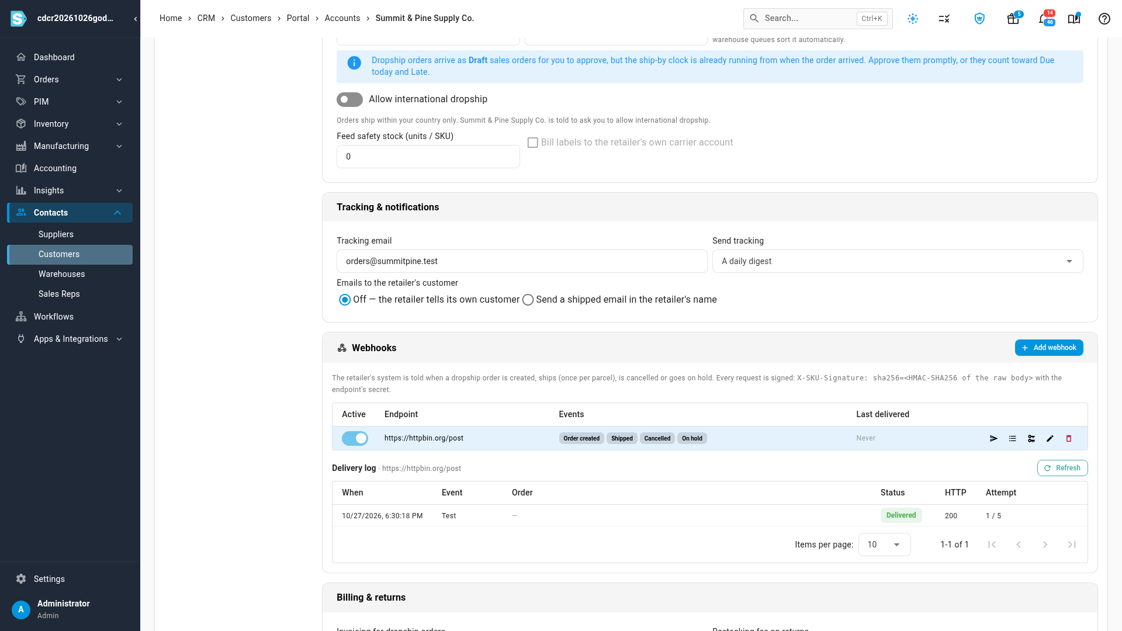Screen dimensions: 1122x631
Task: Delete the httpbin.org webhook via the trash icon
Action: [1069, 438]
